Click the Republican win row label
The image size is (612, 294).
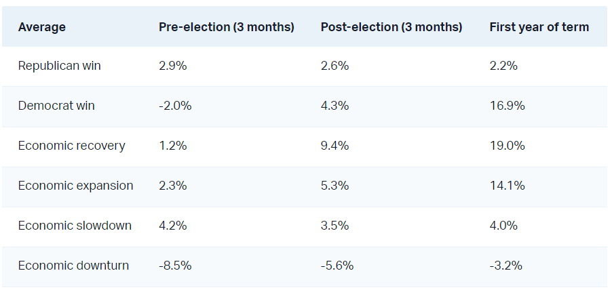click(x=59, y=66)
